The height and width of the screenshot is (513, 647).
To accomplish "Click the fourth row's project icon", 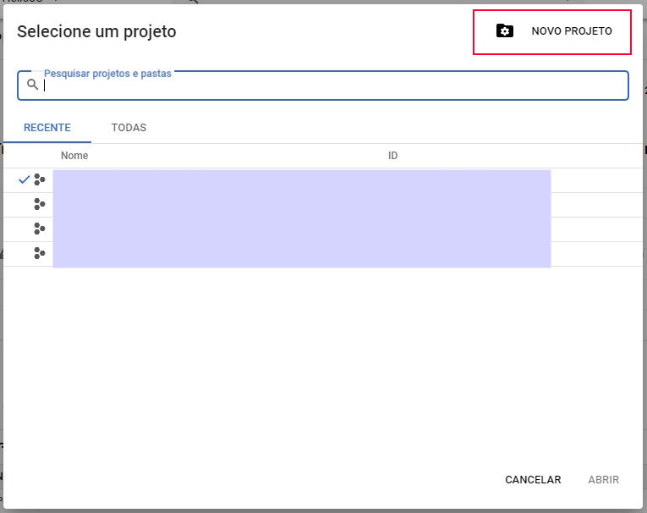I will (x=39, y=253).
